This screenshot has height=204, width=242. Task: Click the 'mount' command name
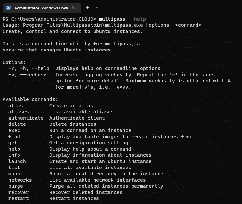coord(16,174)
